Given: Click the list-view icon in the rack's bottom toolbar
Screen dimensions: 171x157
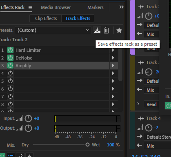Looking at the screenshot, I should pos(11,155).
